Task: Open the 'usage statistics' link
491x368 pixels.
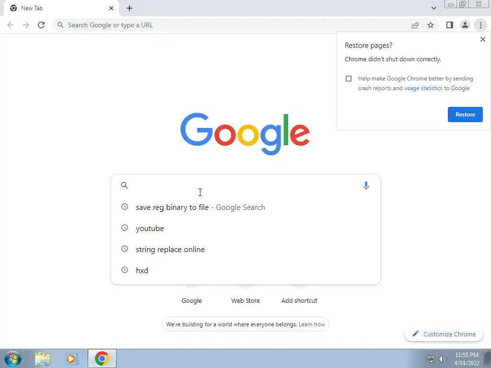Action: 423,88
